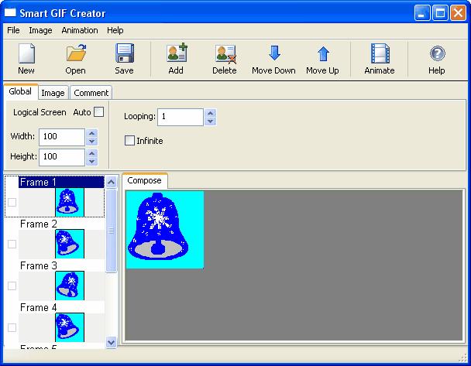Increase Looping count with up spinner arrow
The image size is (471, 366).
click(210, 113)
